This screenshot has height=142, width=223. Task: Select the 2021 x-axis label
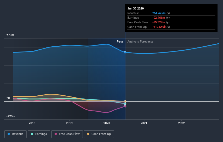point(144,123)
